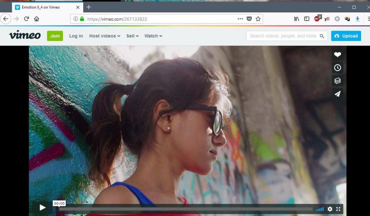
Task: Open the Firefox downloads arrow icon
Action: [x=357, y=18]
